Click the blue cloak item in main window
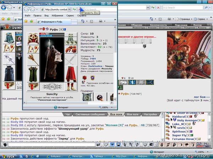The width and height of the screenshot is (213, 159). [x=9, y=73]
